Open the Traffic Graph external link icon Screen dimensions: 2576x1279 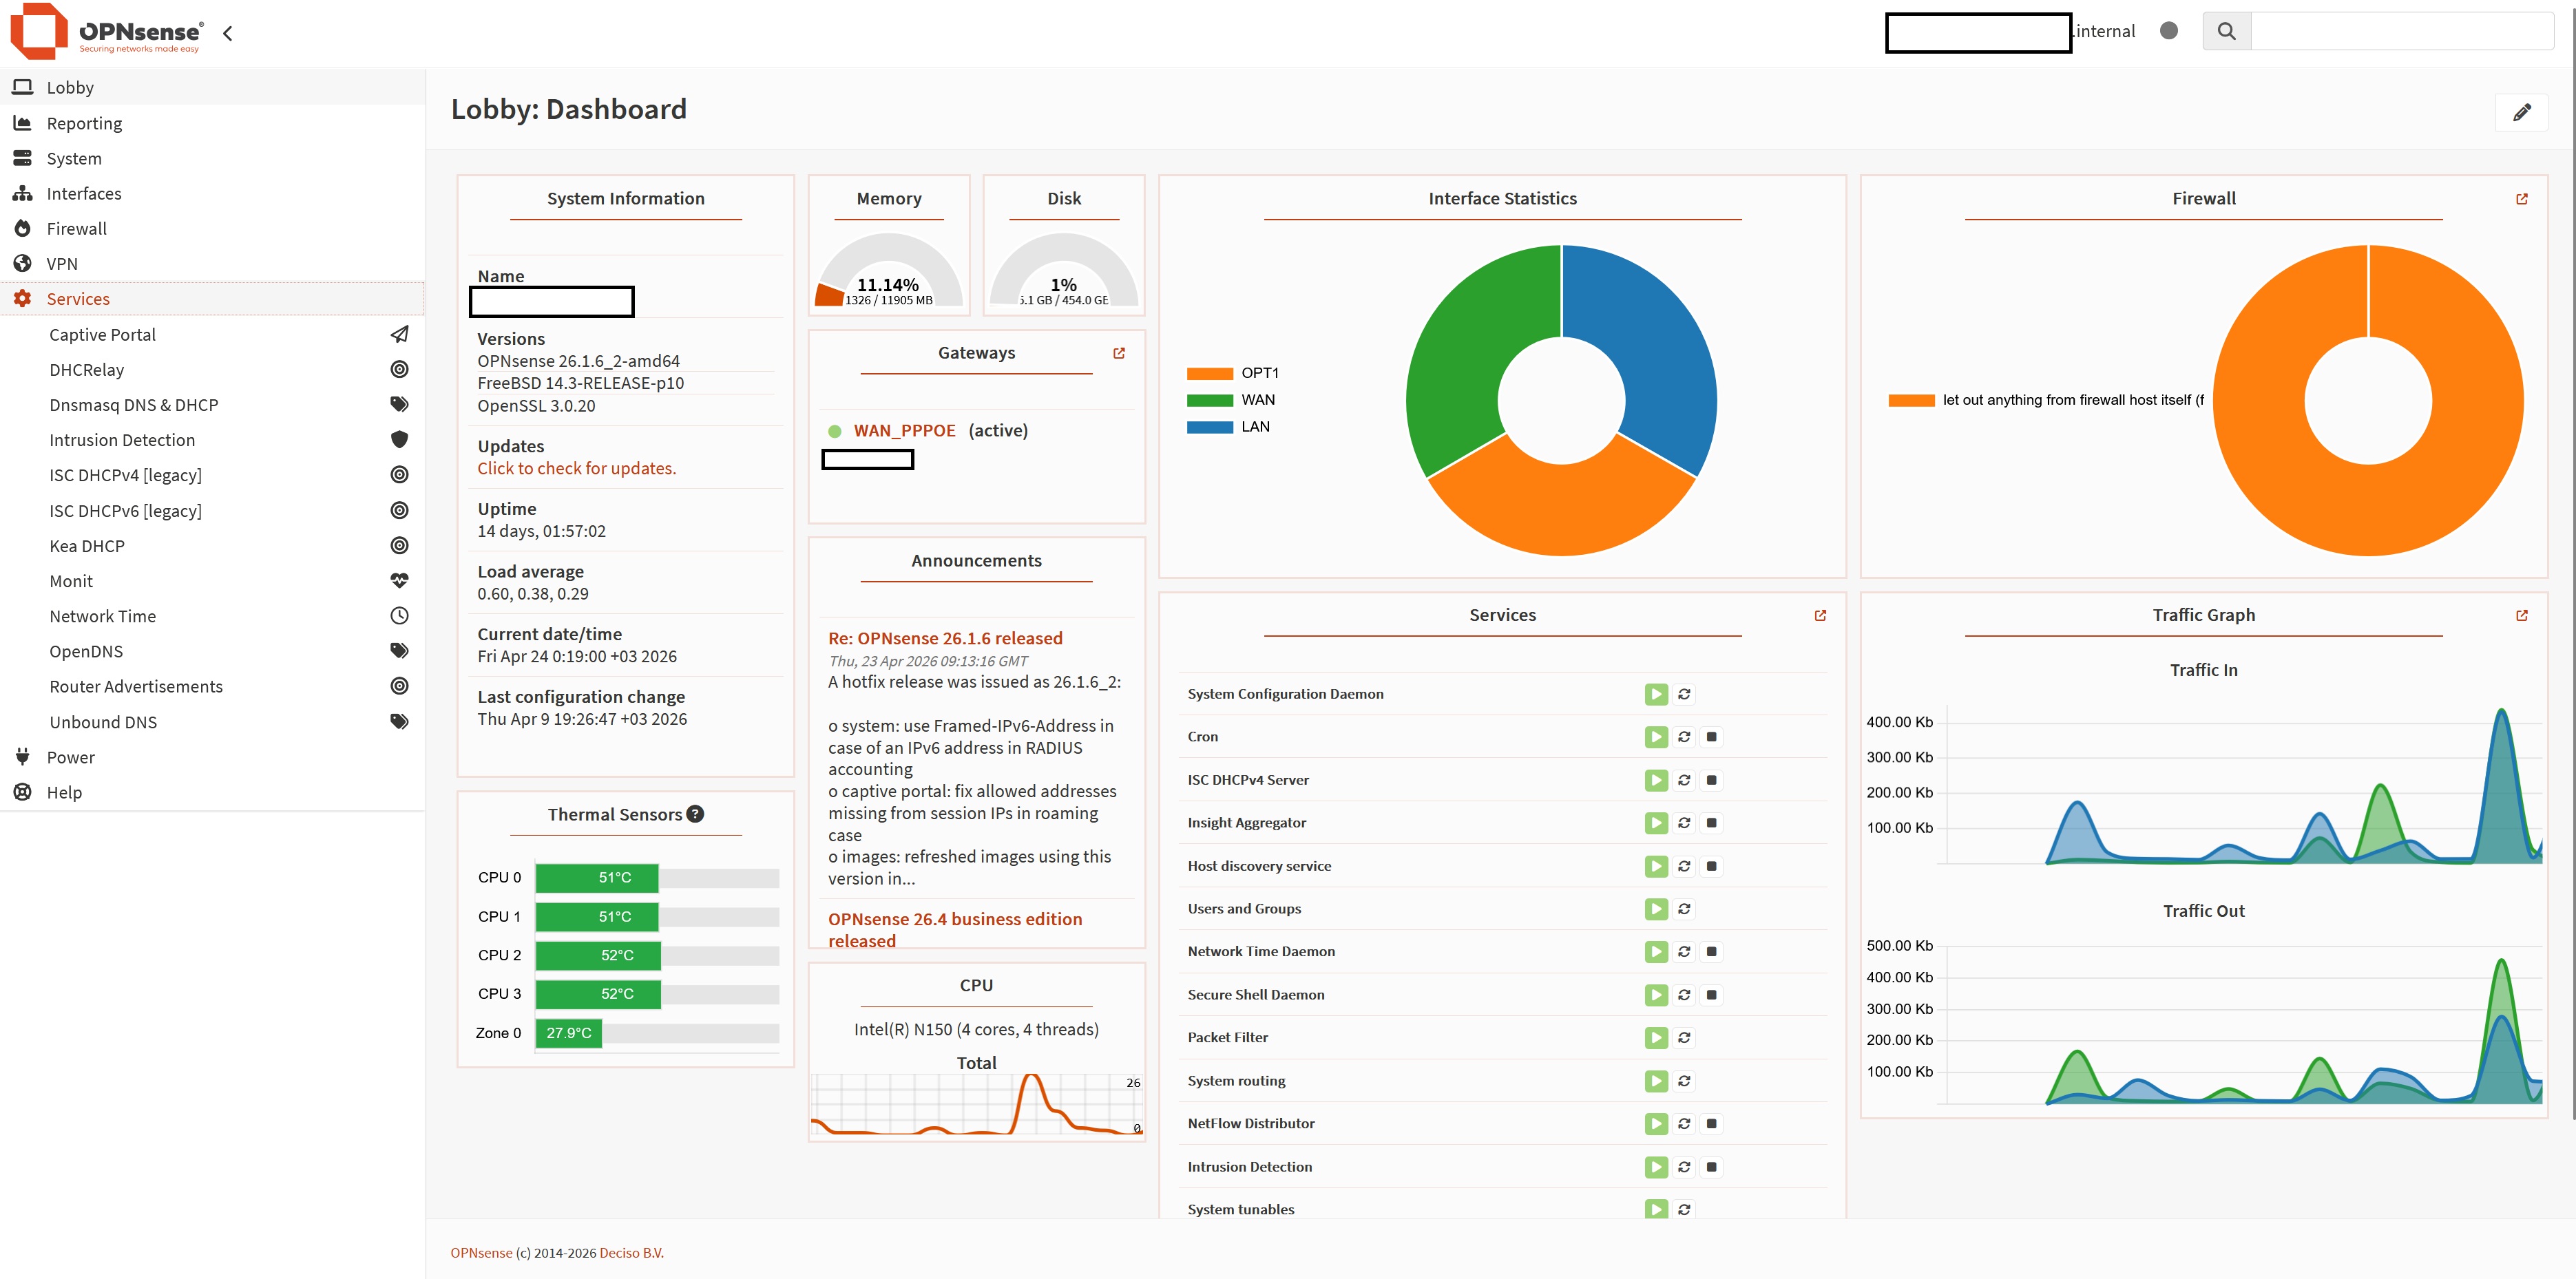pos(2521,616)
